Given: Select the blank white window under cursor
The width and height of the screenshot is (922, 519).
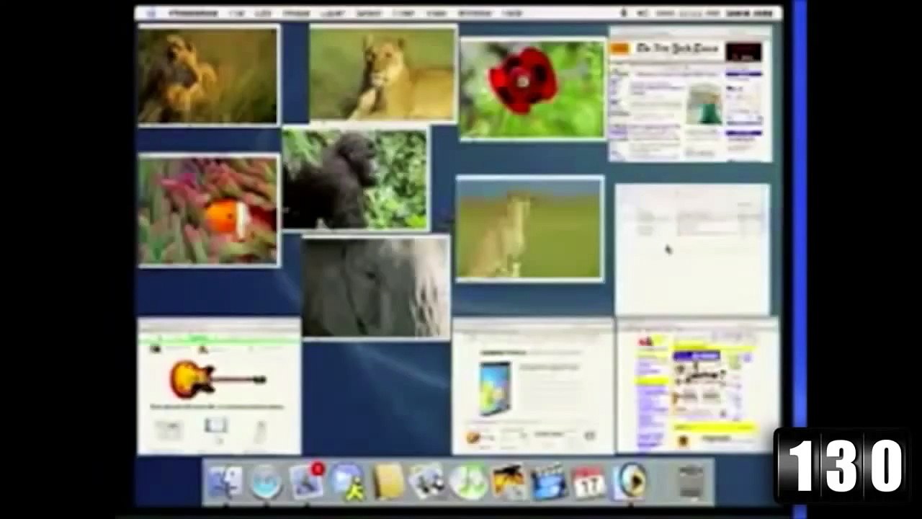Looking at the screenshot, I should pyautogui.click(x=692, y=249).
